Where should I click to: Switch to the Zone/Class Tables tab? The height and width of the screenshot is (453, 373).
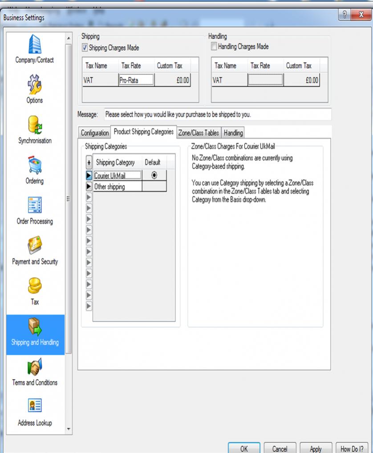point(199,133)
